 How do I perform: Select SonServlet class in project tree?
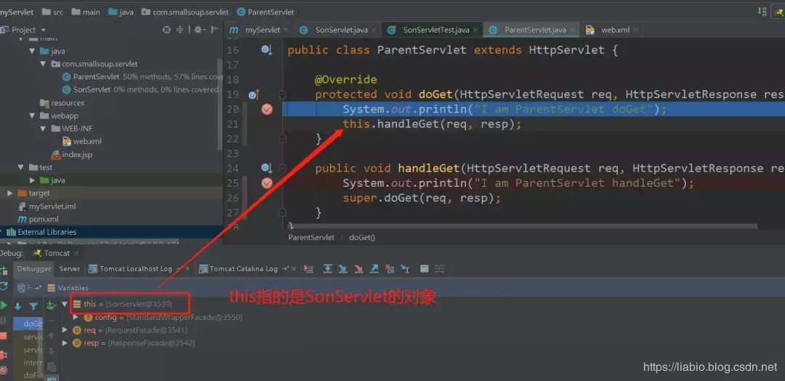point(92,89)
